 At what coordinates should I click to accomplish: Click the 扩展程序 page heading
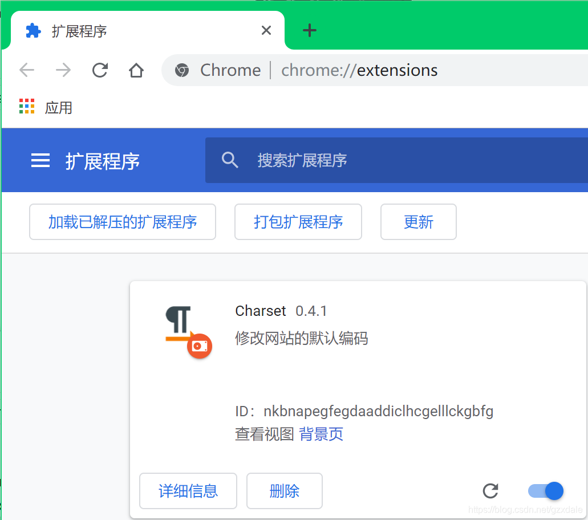pos(103,161)
